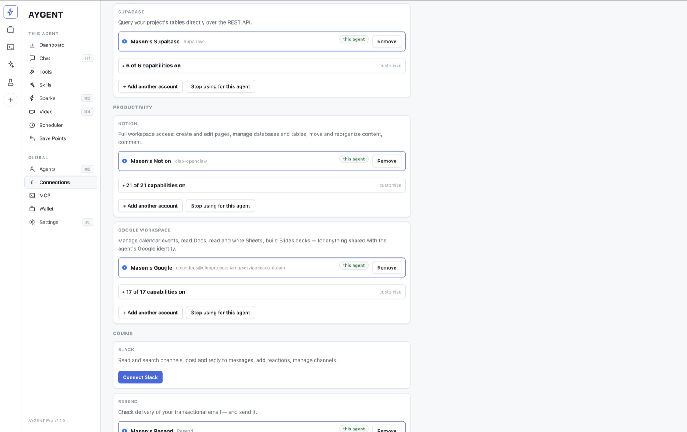Click the Sparks lightning icon in the sidebar

tap(32, 98)
